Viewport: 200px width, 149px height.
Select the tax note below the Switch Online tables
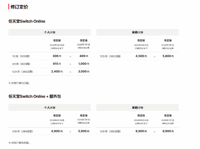[19, 83]
